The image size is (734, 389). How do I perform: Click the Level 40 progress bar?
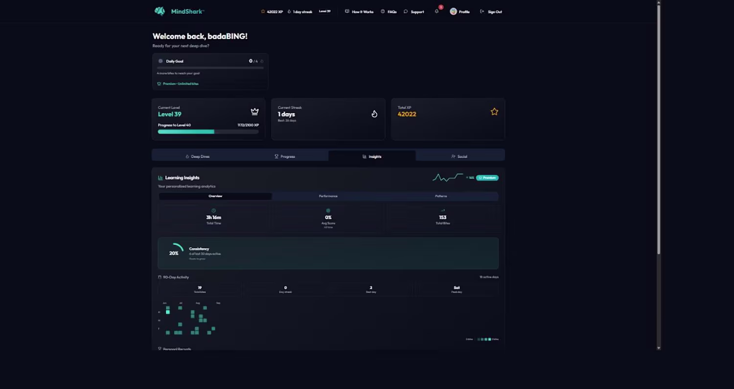pyautogui.click(x=208, y=132)
